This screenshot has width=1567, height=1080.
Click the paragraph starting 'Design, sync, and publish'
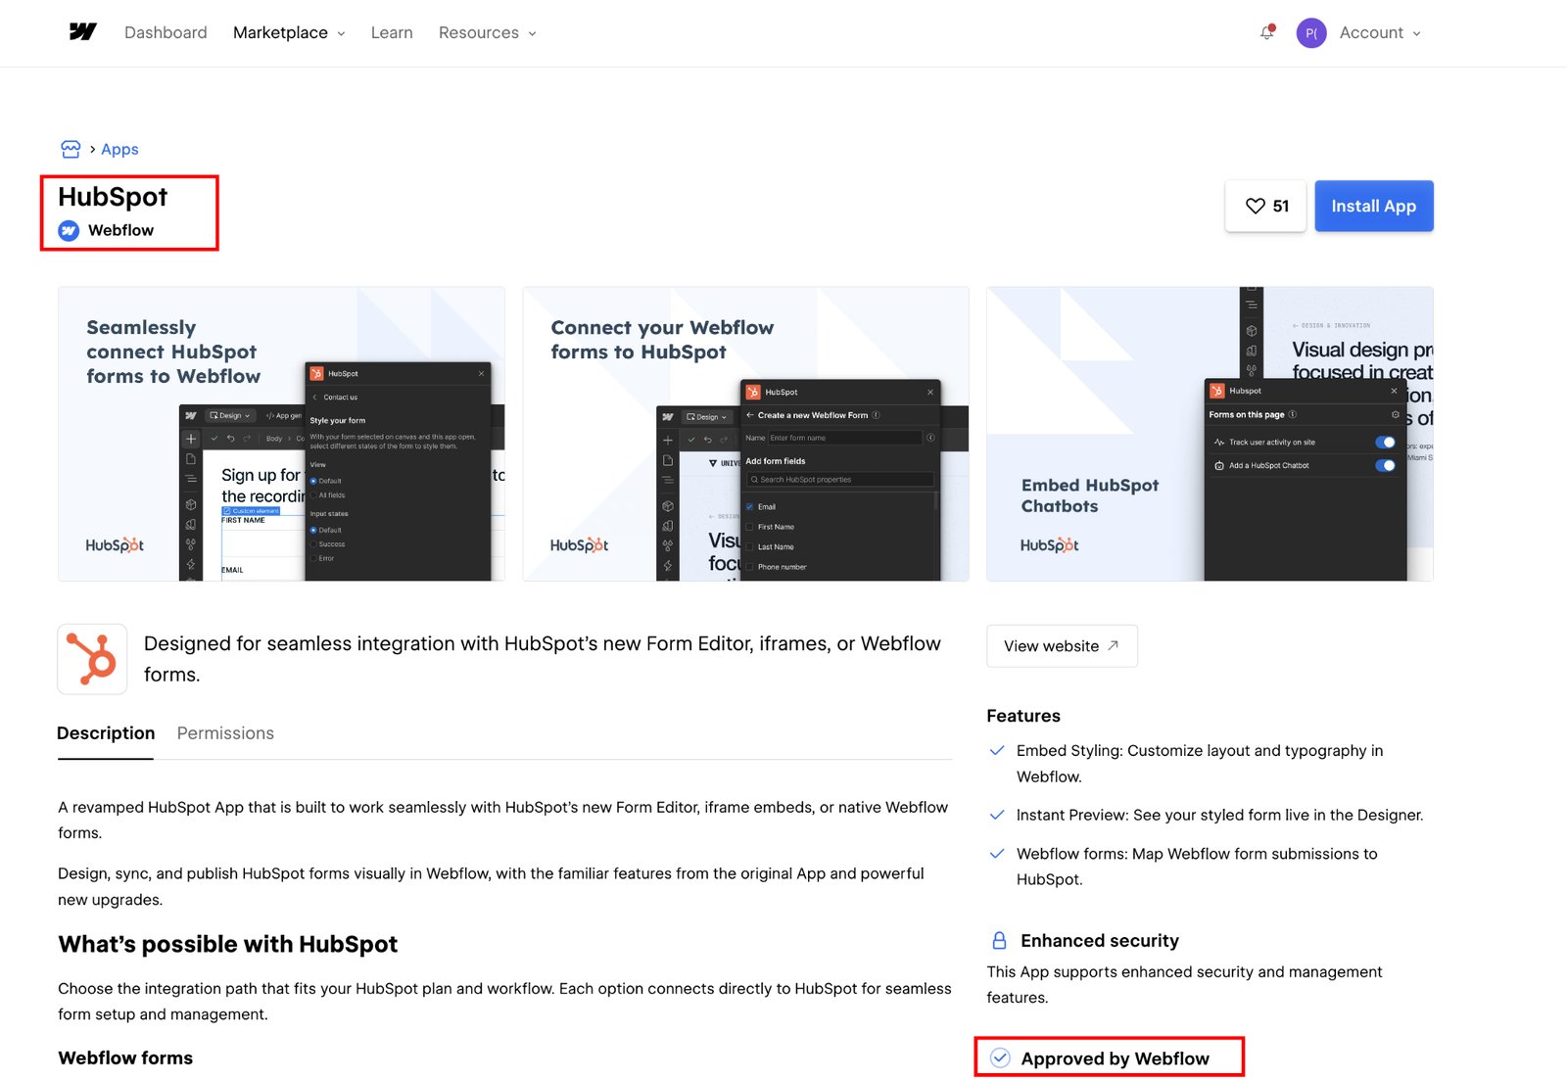pyautogui.click(x=491, y=886)
